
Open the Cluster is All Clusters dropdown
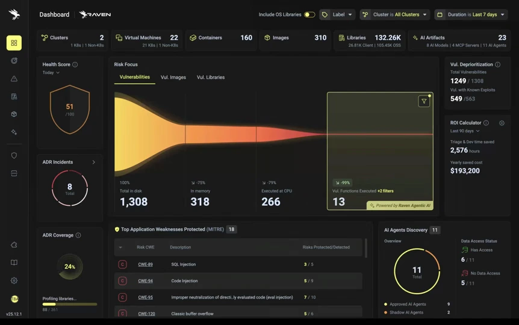[395, 14]
